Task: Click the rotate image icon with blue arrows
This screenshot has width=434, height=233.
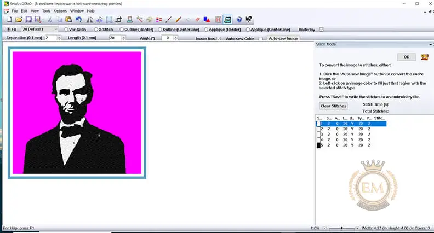Action: [x=99, y=20]
